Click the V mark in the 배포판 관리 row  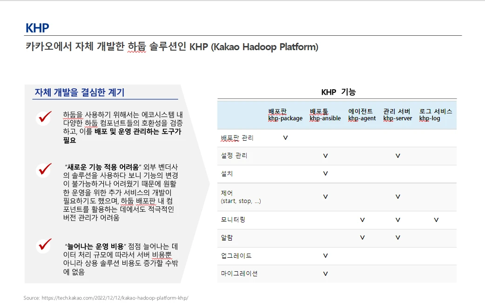[285, 137]
